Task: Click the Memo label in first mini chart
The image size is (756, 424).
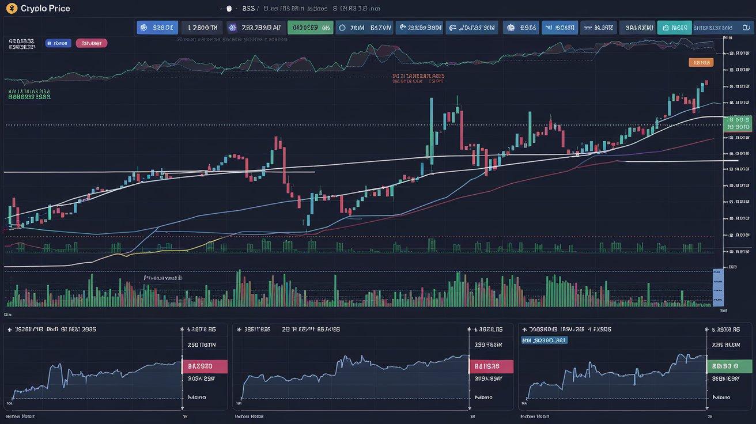Action: 196,397
